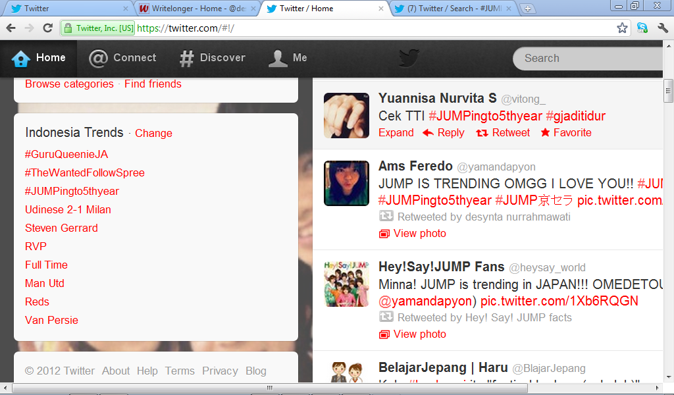This screenshot has width=674, height=395.
Task: Click the browser back arrow
Action: tap(11, 28)
